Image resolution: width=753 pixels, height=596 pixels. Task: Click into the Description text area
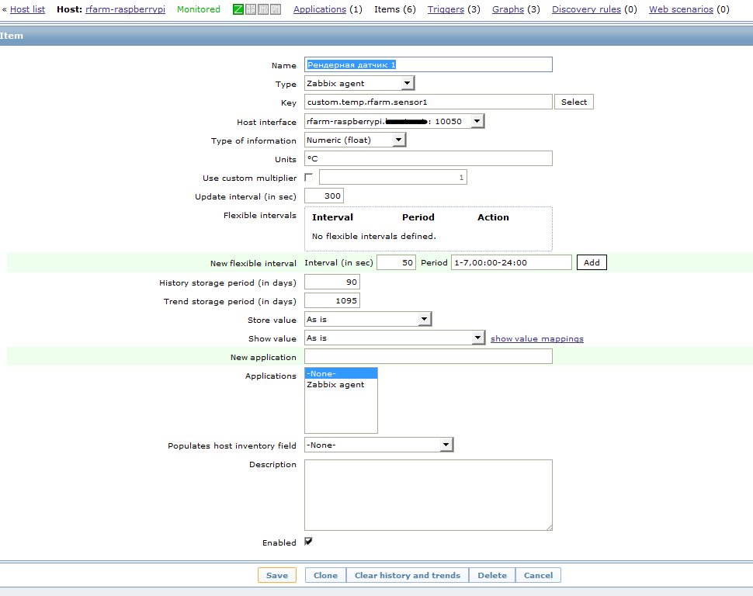click(428, 494)
